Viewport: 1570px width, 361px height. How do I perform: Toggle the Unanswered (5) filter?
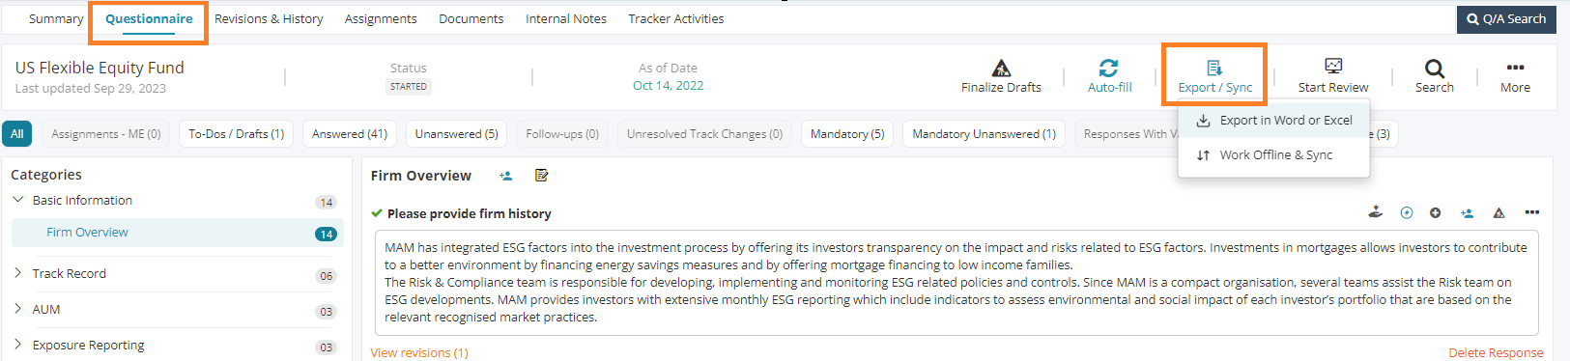pos(456,134)
